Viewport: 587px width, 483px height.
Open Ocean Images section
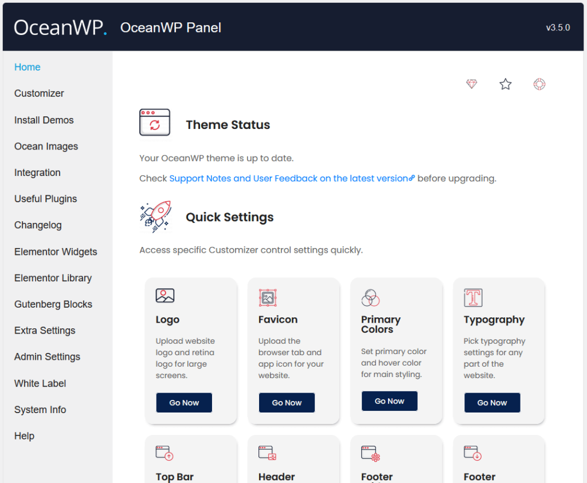tap(46, 146)
